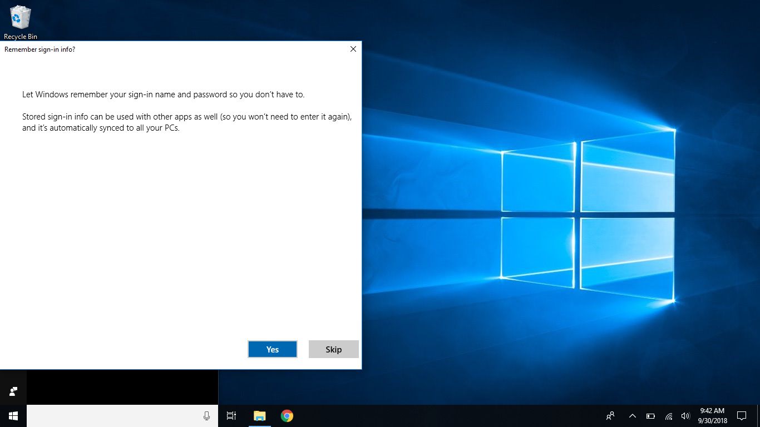Open the Wi-Fi network icon

tap(669, 416)
